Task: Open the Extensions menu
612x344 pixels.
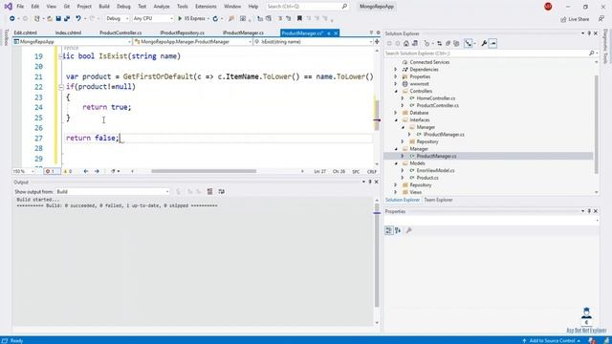Action: tap(206, 7)
